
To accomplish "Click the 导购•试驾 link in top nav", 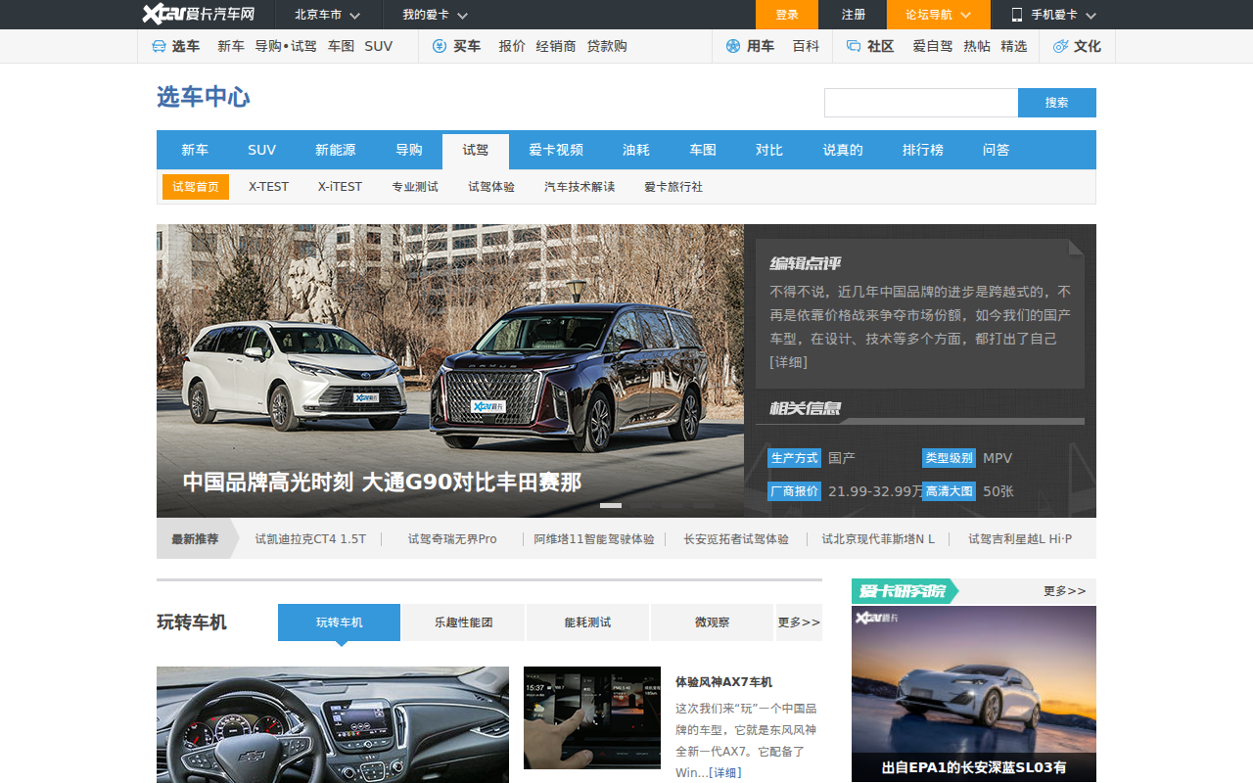I will 286,46.
